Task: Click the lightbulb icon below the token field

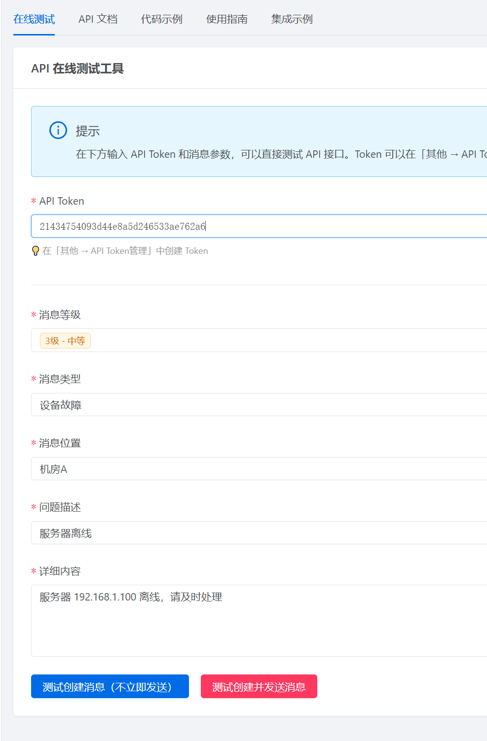Action: [x=36, y=251]
